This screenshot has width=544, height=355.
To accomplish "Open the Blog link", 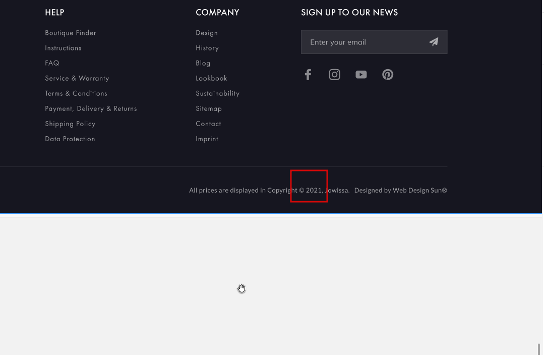I will pyautogui.click(x=203, y=63).
